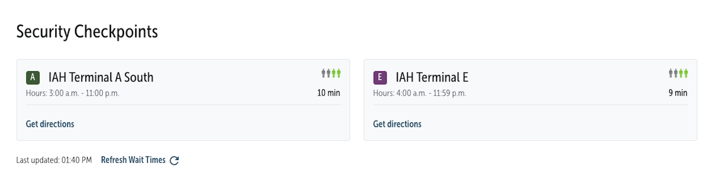Click green people figures for Terminal A South
Viewport: 711px width, 180px height.
point(336,73)
